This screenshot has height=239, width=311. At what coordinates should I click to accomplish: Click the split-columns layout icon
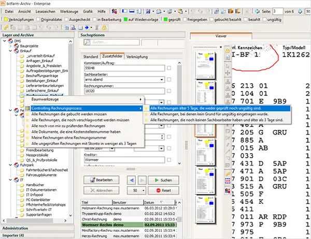click(139, 11)
